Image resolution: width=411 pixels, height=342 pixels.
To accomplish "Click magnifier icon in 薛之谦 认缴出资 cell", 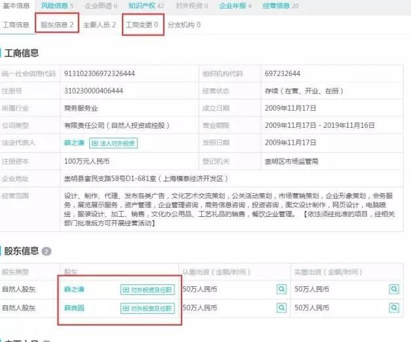I will (281, 289).
